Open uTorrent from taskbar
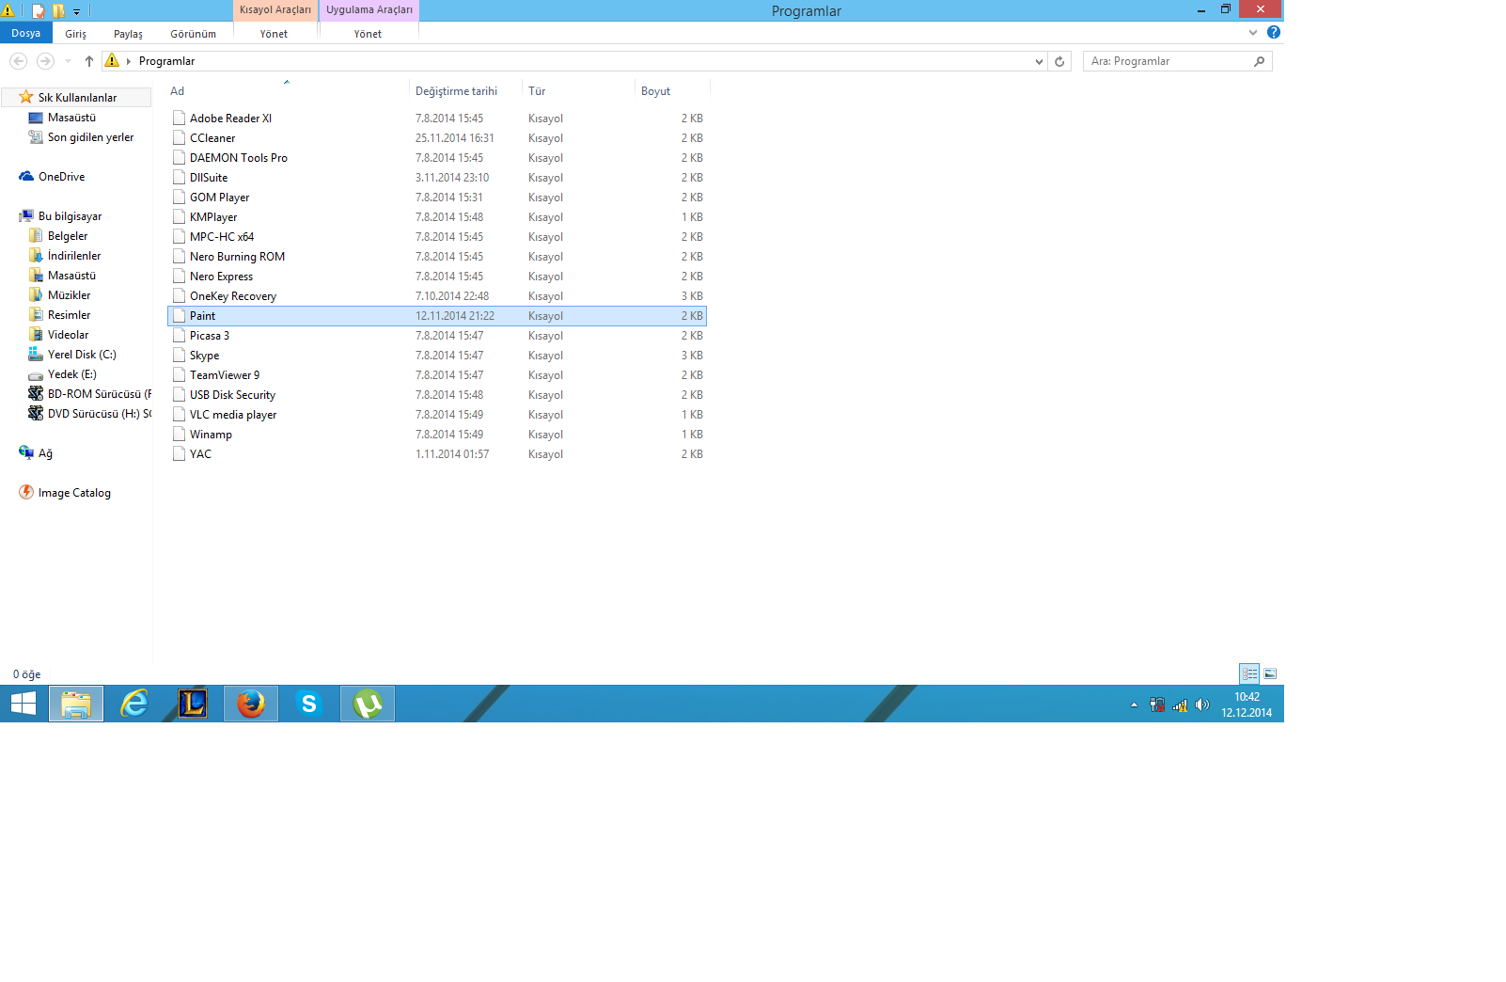 (x=368, y=704)
